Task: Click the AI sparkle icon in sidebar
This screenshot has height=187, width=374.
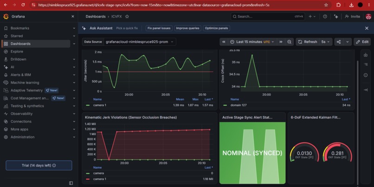Action: coord(6,67)
